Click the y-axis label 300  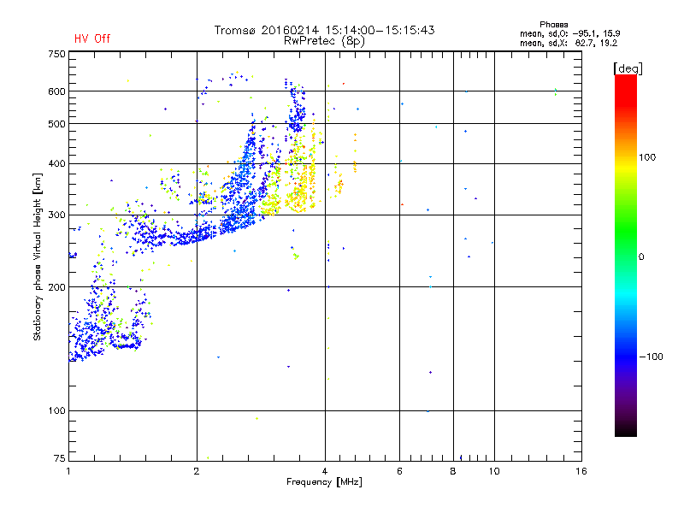pos(56,215)
